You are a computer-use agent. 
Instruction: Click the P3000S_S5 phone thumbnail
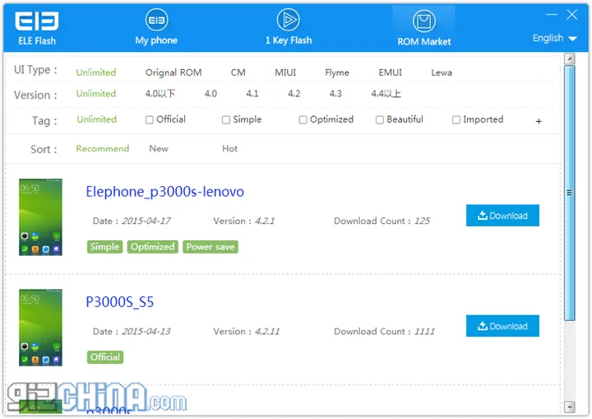click(40, 328)
